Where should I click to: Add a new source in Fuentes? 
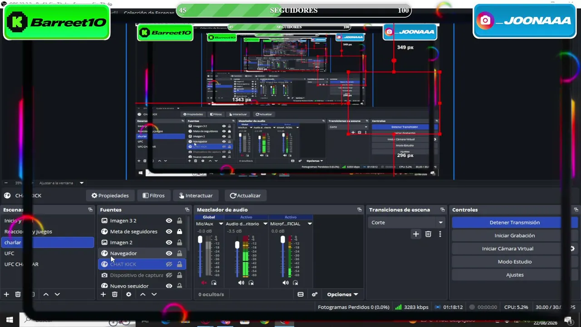click(x=103, y=294)
